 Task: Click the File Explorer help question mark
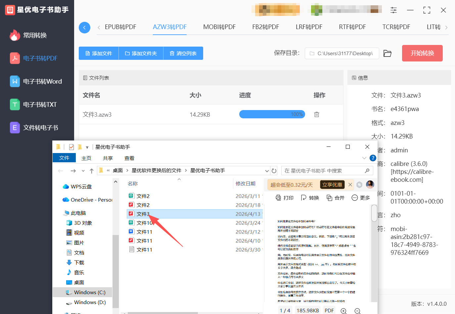click(x=373, y=158)
